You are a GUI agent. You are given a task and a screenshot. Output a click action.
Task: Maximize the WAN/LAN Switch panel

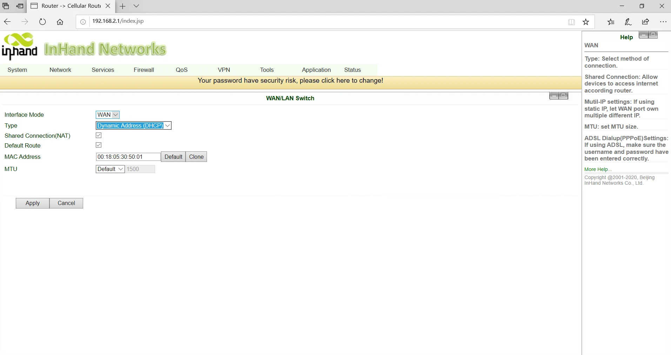click(563, 96)
